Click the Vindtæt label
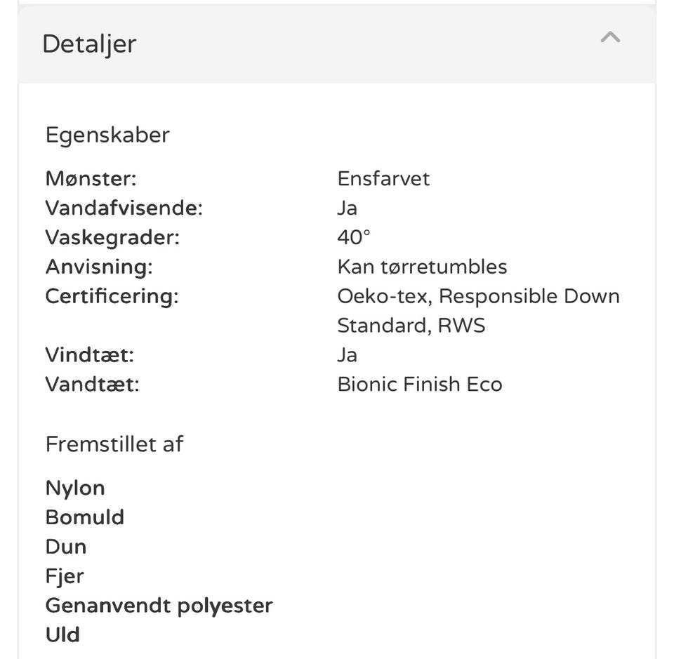The height and width of the screenshot is (659, 674). point(89,355)
